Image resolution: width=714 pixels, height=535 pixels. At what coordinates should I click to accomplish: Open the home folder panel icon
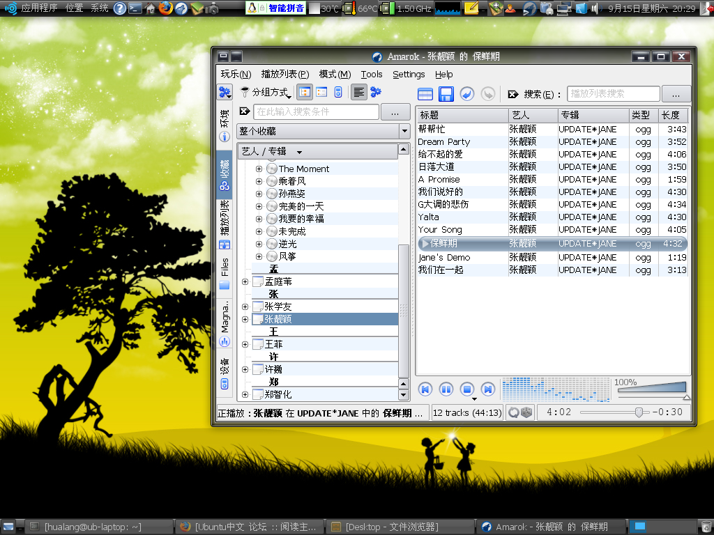click(150, 8)
